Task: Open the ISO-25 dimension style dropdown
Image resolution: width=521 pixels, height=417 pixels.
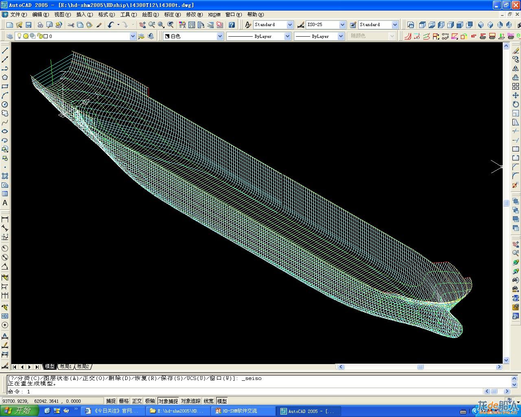Action: click(342, 25)
